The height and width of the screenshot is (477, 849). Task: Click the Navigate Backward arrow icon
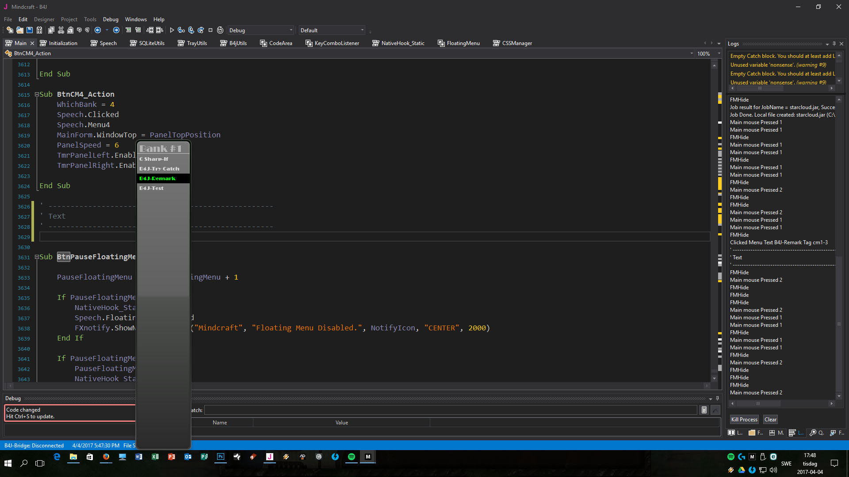(x=98, y=30)
